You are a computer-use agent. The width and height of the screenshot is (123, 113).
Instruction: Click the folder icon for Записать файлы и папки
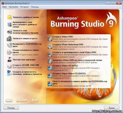(10, 17)
